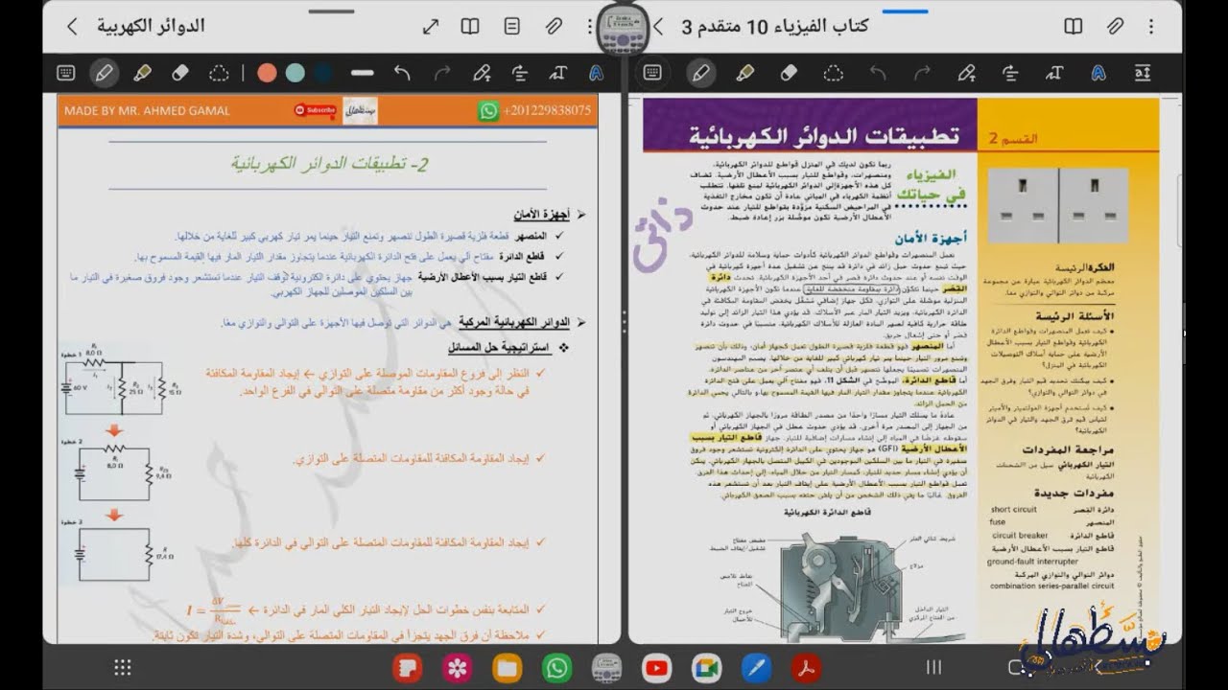Select the Highlighter tool in left note
This screenshot has width=1228, height=690.
(x=142, y=73)
